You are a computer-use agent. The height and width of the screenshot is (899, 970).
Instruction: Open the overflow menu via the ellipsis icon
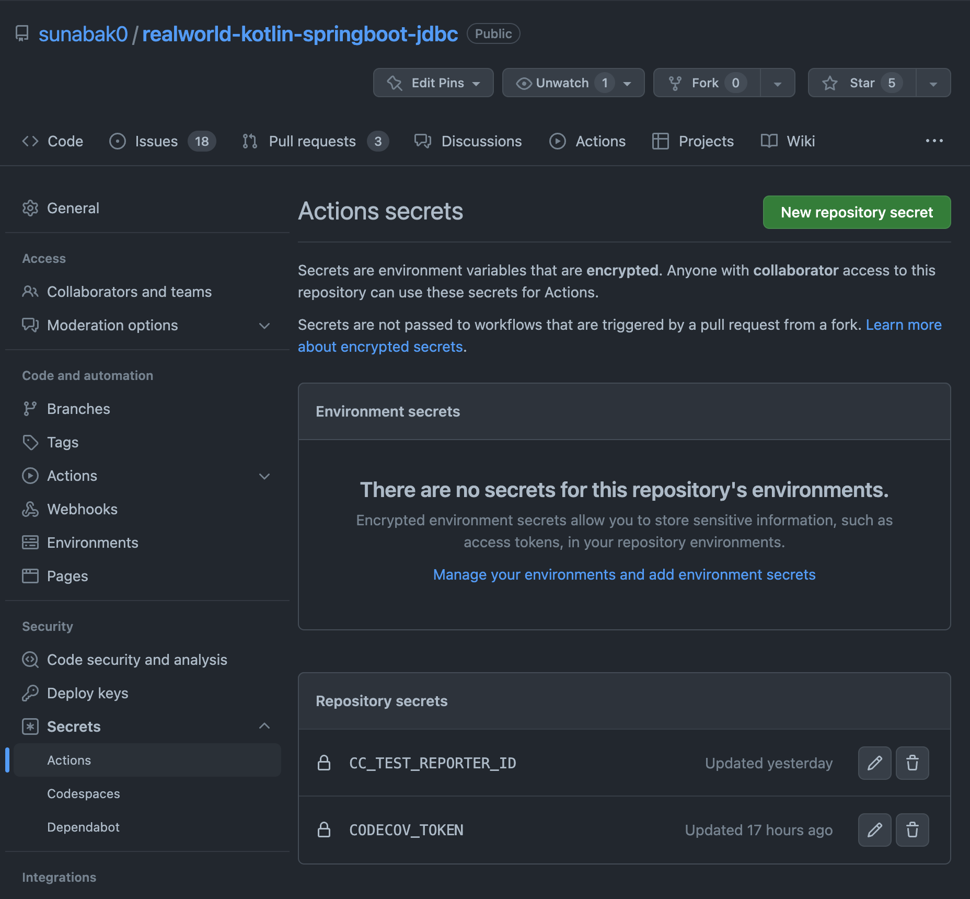[x=934, y=141]
